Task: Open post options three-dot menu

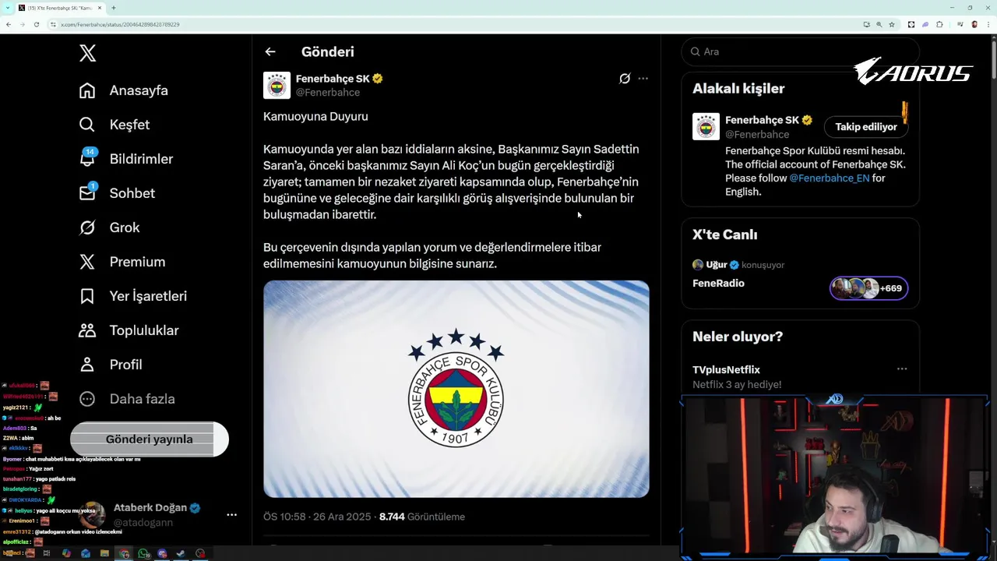Action: tap(643, 79)
